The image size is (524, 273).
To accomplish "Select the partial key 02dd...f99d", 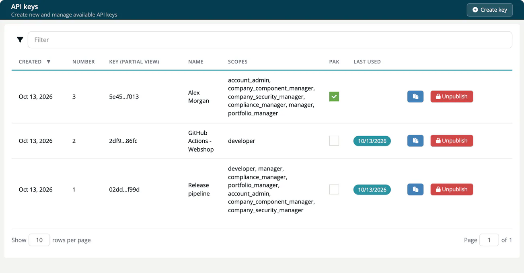I will click(124, 189).
